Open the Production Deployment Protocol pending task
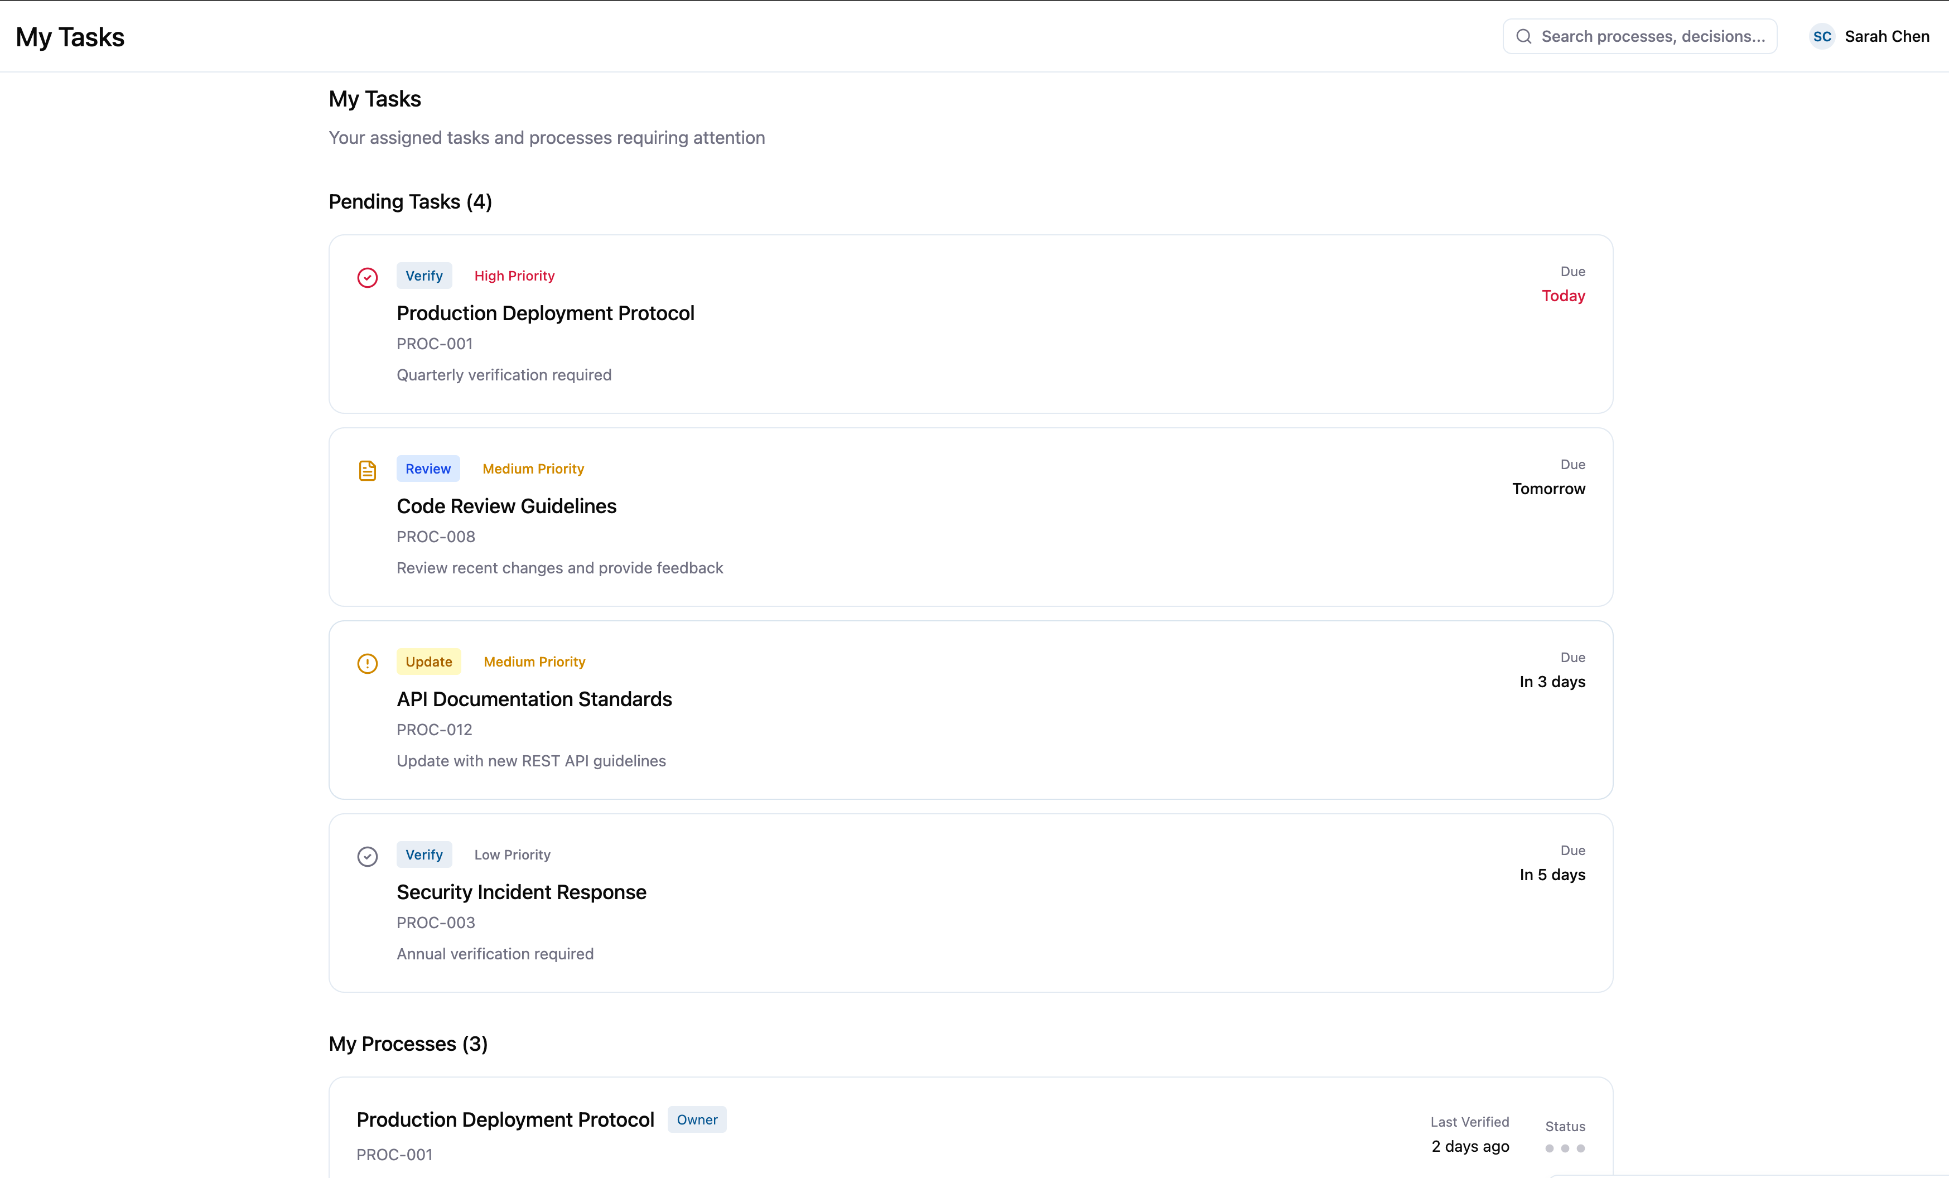Image resolution: width=1949 pixels, height=1178 pixels. click(545, 313)
